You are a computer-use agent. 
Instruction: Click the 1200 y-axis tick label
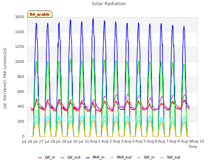pyautogui.click(x=20, y=47)
